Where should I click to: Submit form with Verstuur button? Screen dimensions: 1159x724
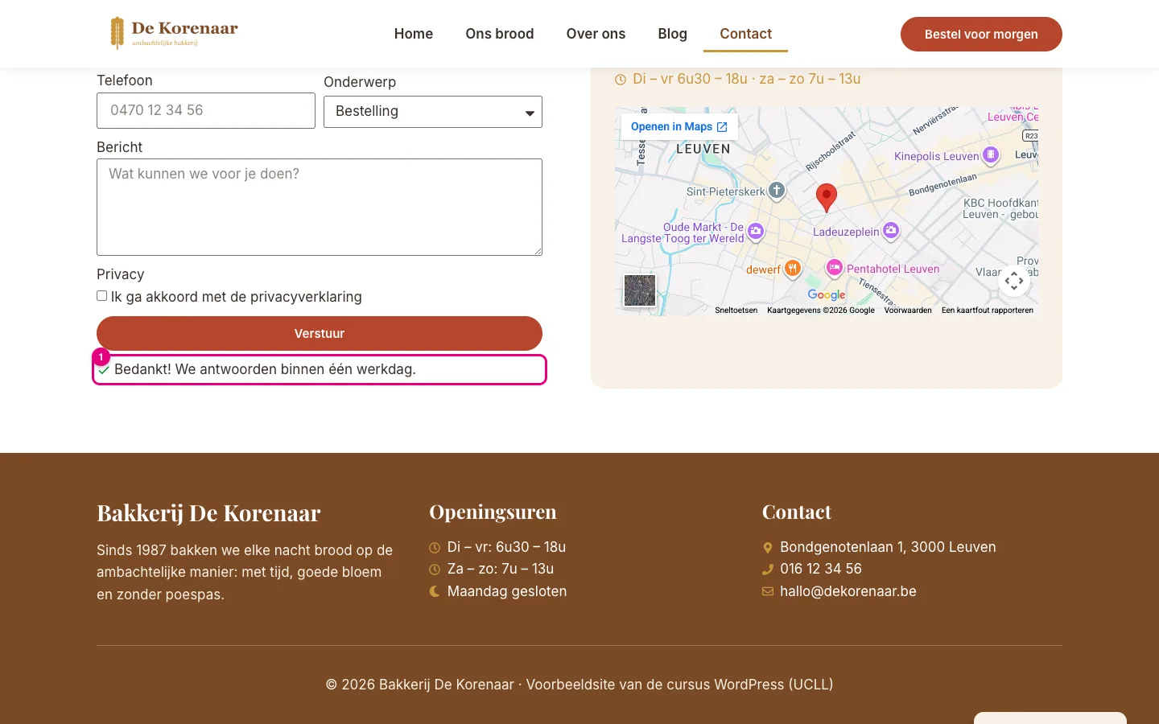click(320, 333)
